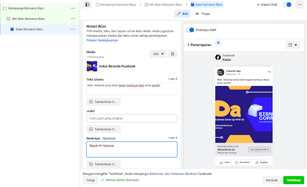The height and width of the screenshot is (187, 307).
Task: Add option under Teks Utama
Action: pos(104,102)
